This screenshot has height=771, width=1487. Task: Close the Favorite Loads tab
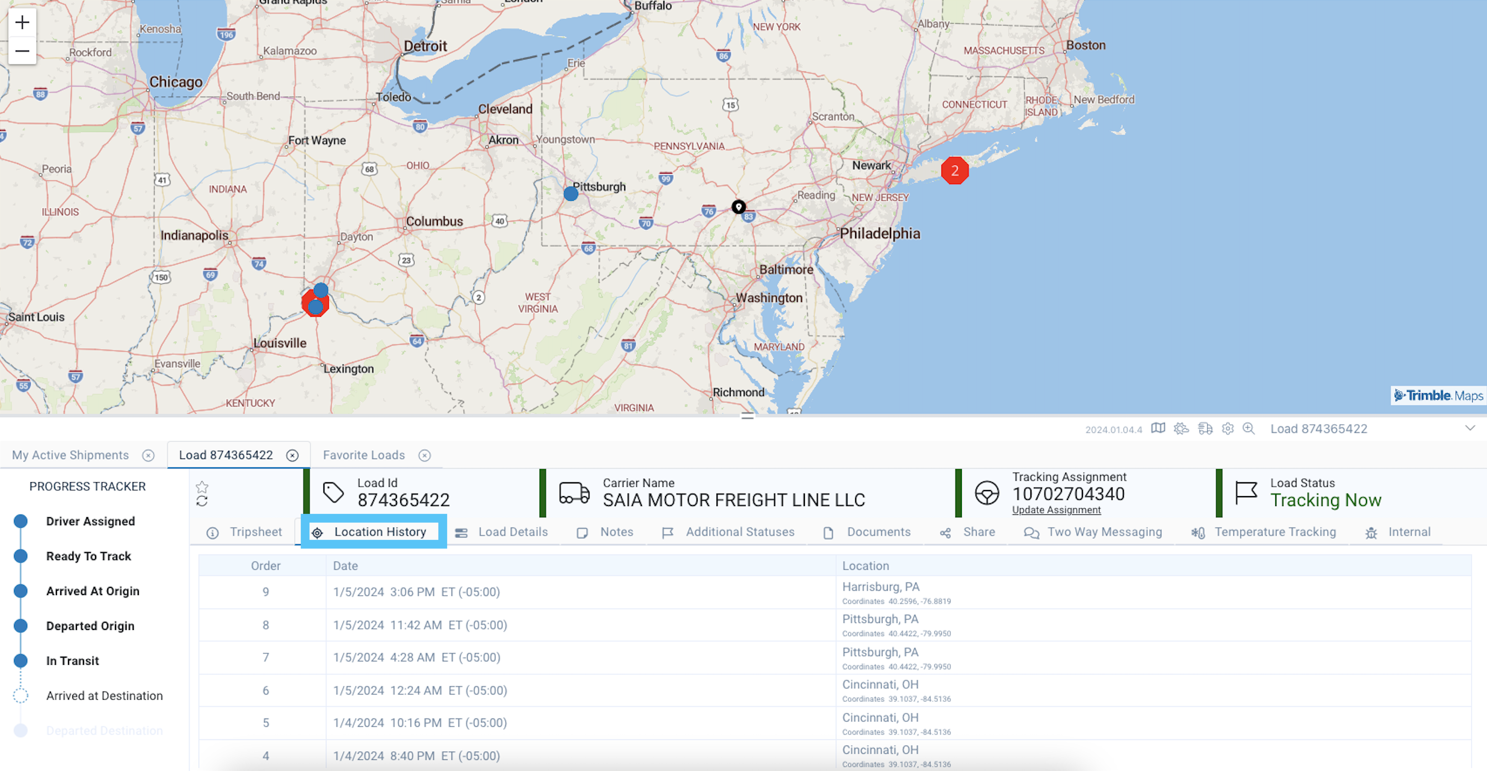click(x=425, y=455)
